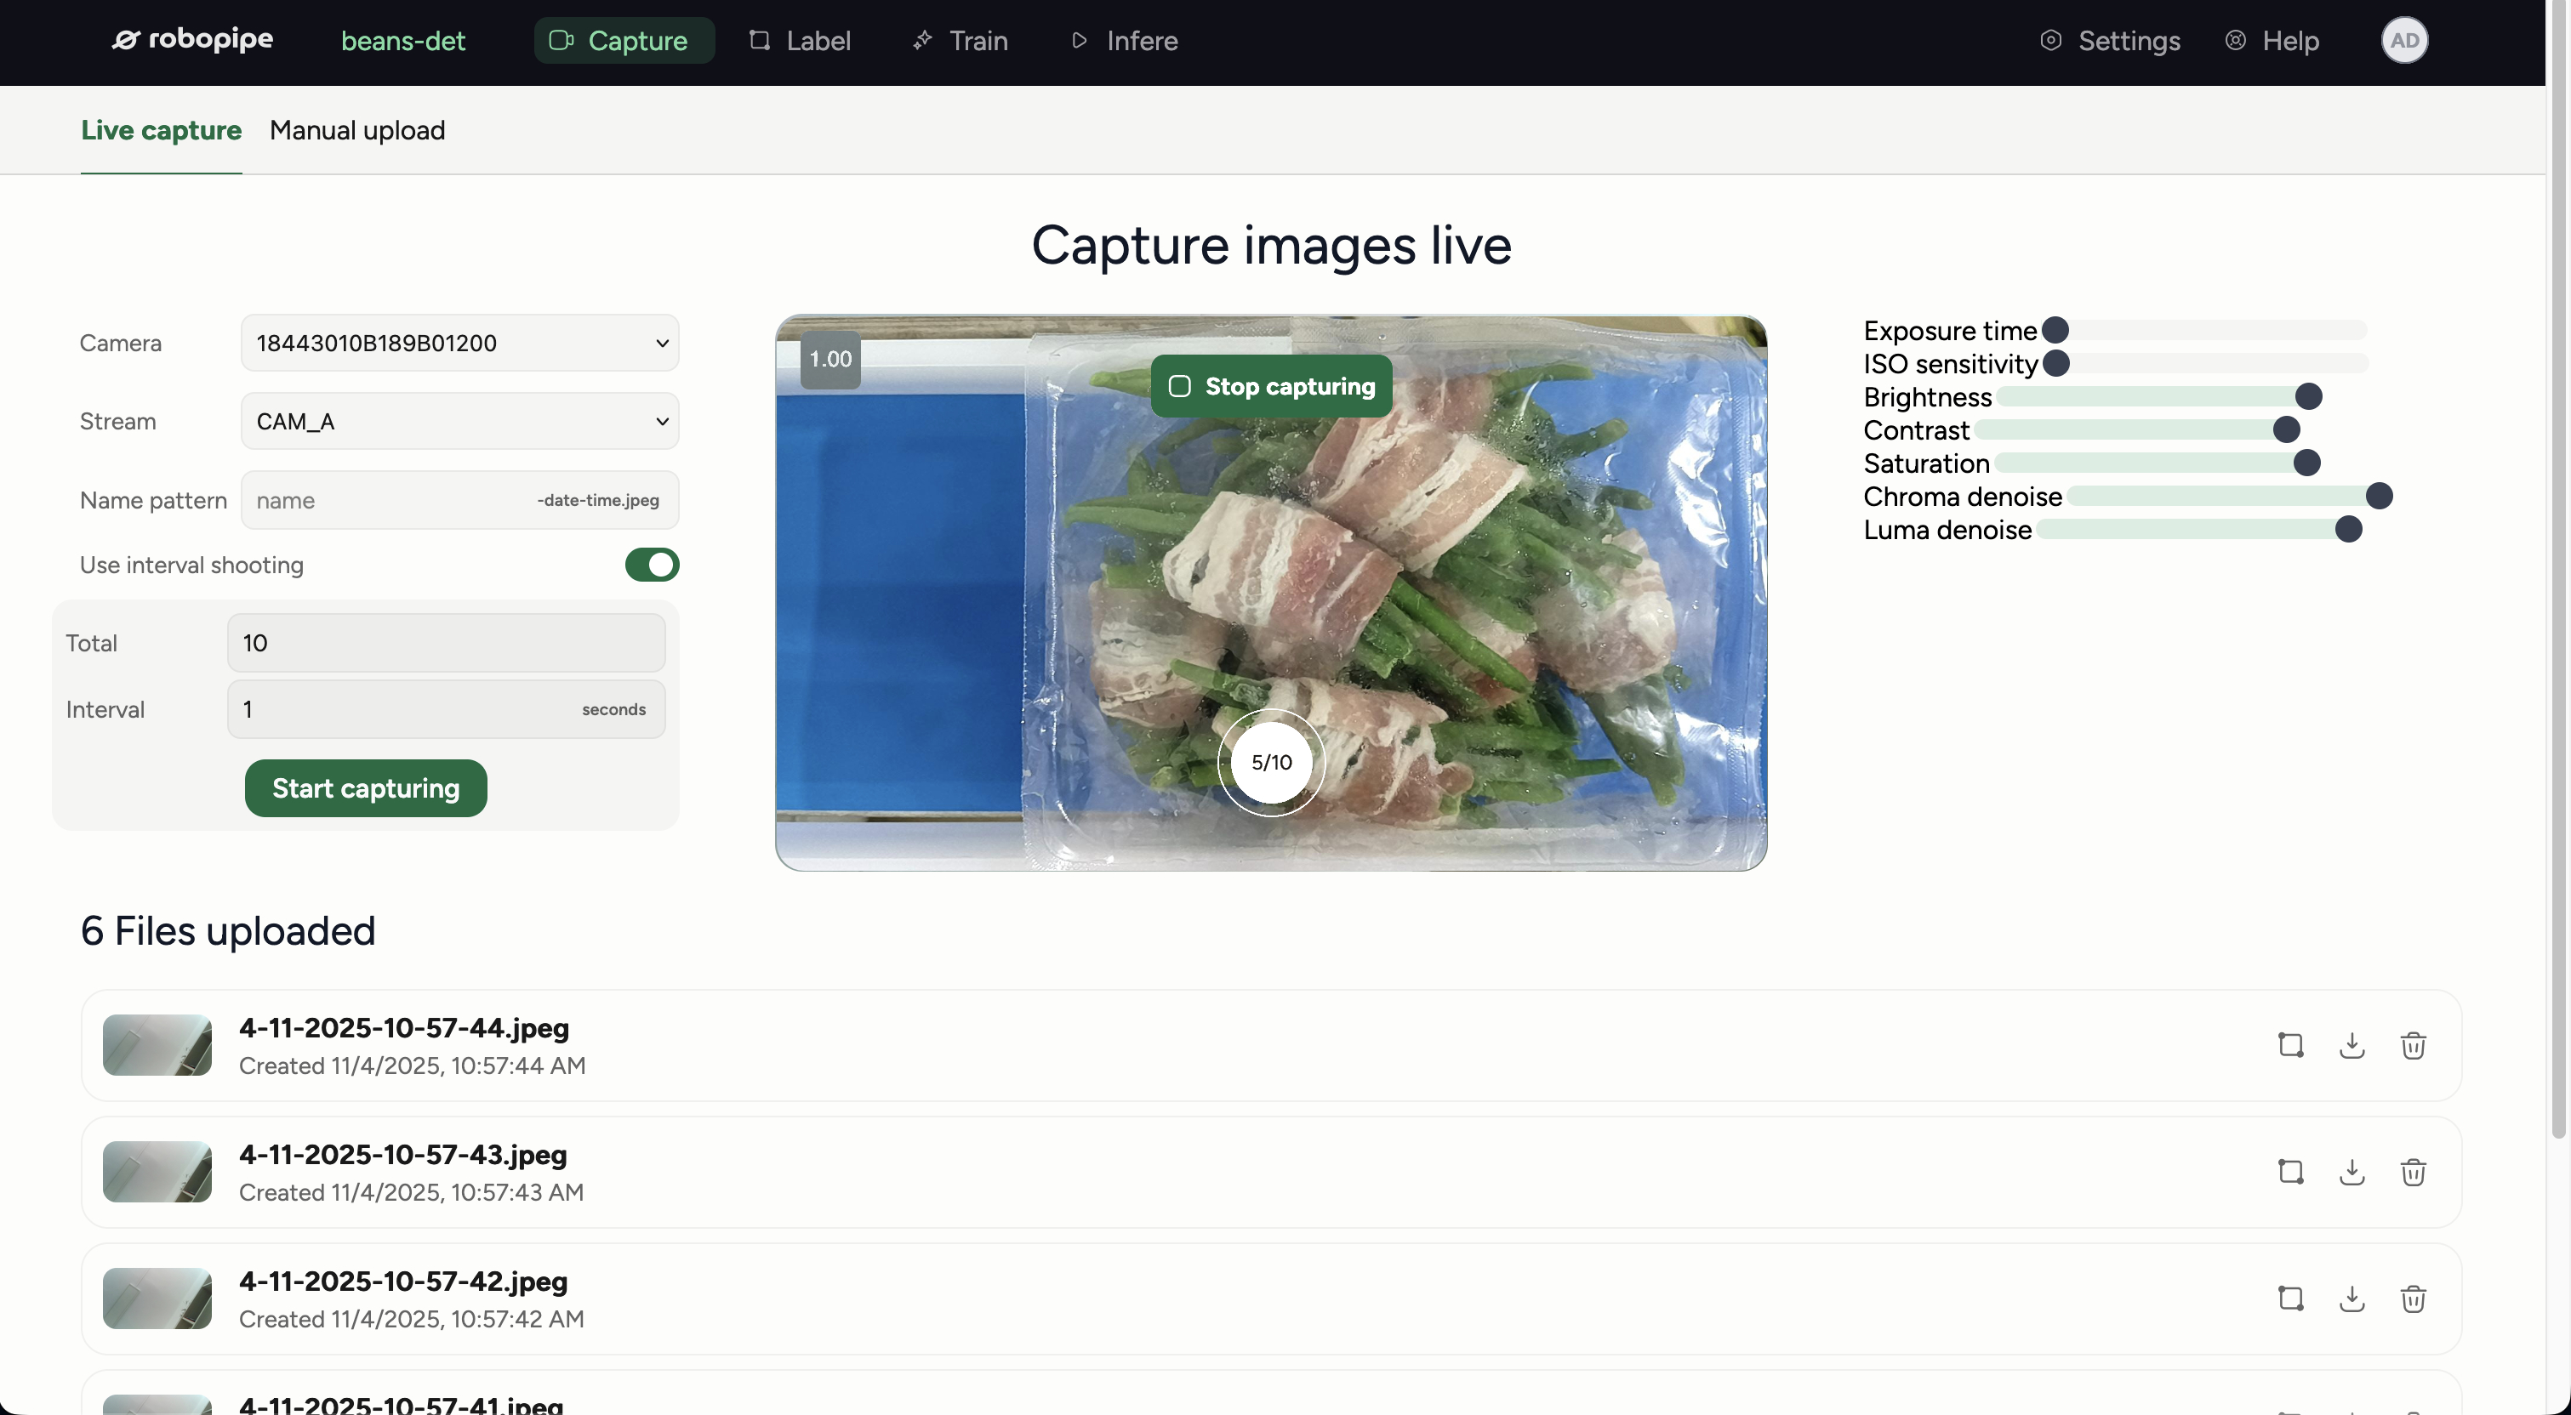Open the thumbnail of 4-11-2025-10-57-44.jpeg
This screenshot has height=1415, width=2571.
(157, 1046)
